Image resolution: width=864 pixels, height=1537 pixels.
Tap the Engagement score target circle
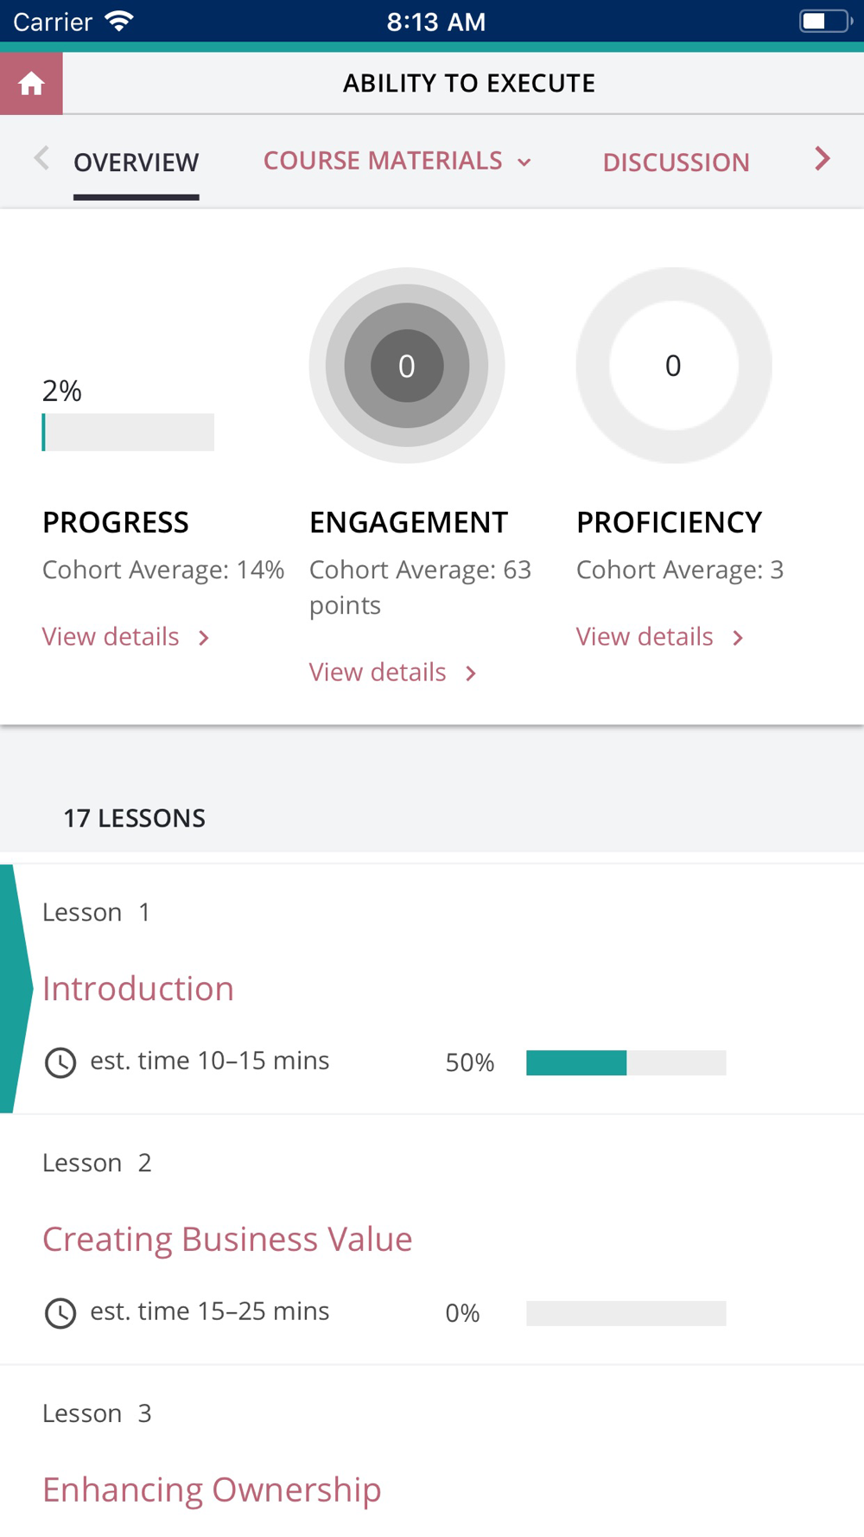407,366
